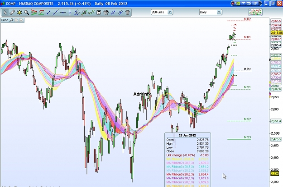Click the 26 Jan 2012 tooltip header
Image resolution: width=283 pixels, height=187 pixels.
pos(187,135)
